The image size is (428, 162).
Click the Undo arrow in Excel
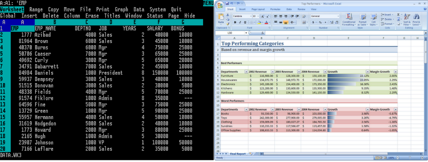click(232, 3)
